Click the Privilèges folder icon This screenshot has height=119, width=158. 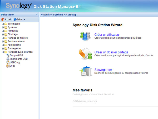click(6, 31)
